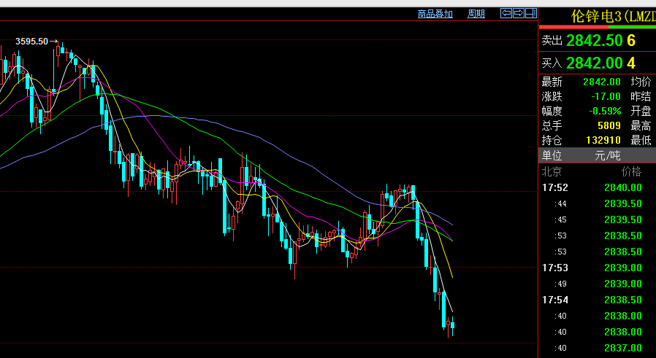The height and width of the screenshot is (358, 656).
Task: Click the 价格 price column header
Action: (x=630, y=172)
